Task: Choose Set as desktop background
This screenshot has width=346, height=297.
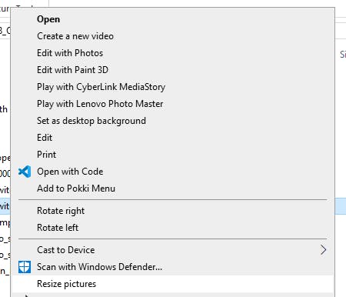Action: click(x=172, y=121)
